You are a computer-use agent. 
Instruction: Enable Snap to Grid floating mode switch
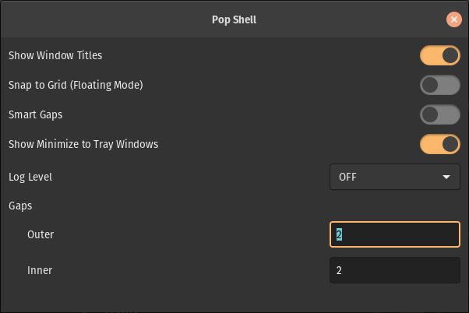(440, 86)
